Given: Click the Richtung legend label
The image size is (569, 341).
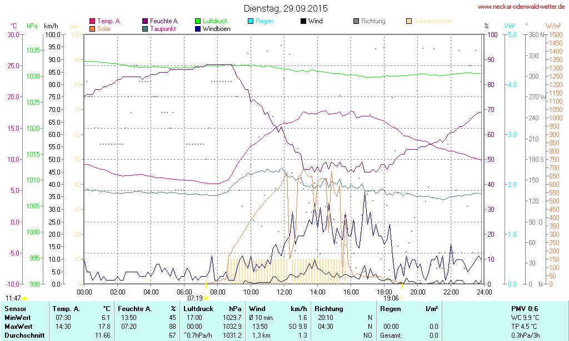Looking at the screenshot, I should click(373, 22).
